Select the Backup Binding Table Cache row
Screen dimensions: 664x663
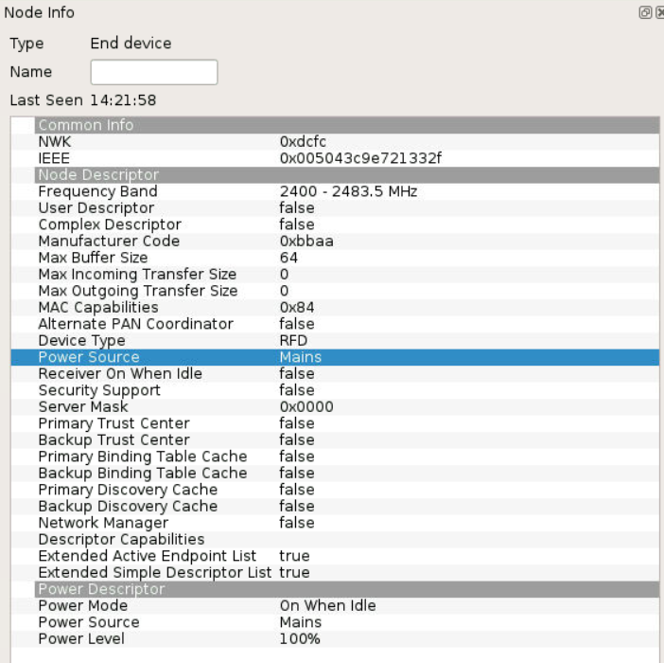click(x=336, y=473)
